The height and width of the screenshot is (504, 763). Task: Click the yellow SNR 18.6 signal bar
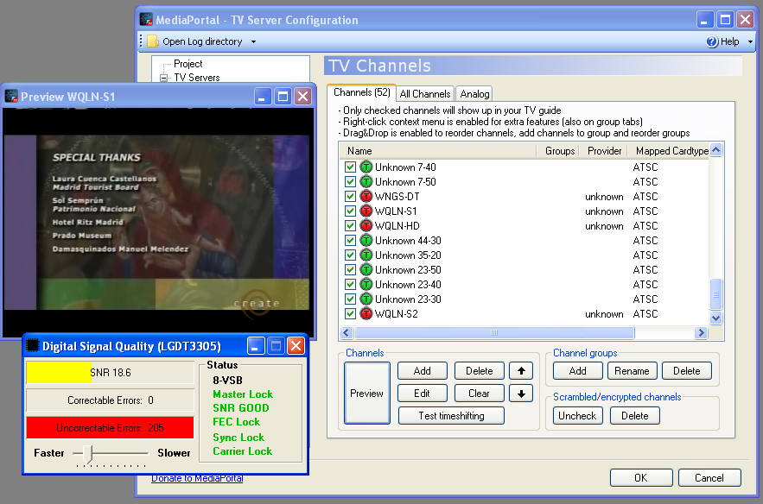click(59, 372)
